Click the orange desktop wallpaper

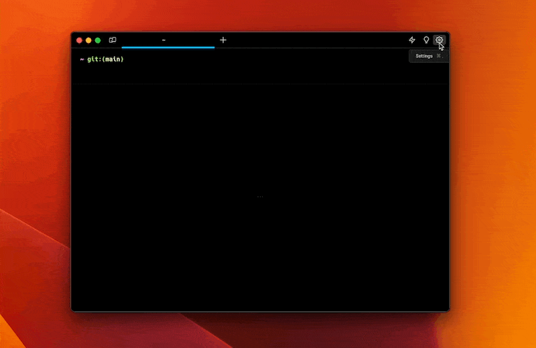489,201
